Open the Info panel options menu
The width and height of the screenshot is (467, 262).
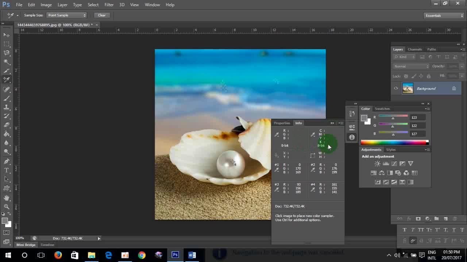click(x=341, y=123)
